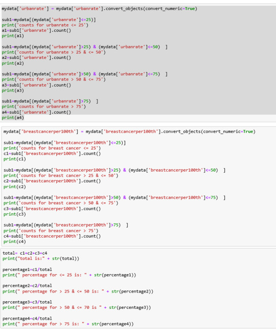276x333 pixels.
Task: Click print percentage for <= 25 line
Action: (70, 275)
